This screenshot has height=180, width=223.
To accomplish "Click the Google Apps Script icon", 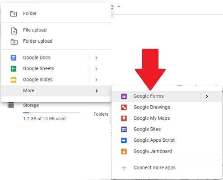I will 124,140.
